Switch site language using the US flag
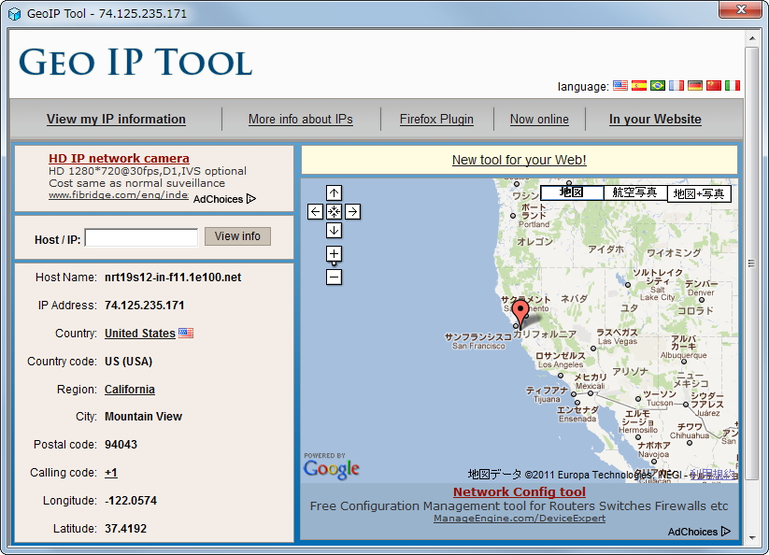 tap(619, 86)
